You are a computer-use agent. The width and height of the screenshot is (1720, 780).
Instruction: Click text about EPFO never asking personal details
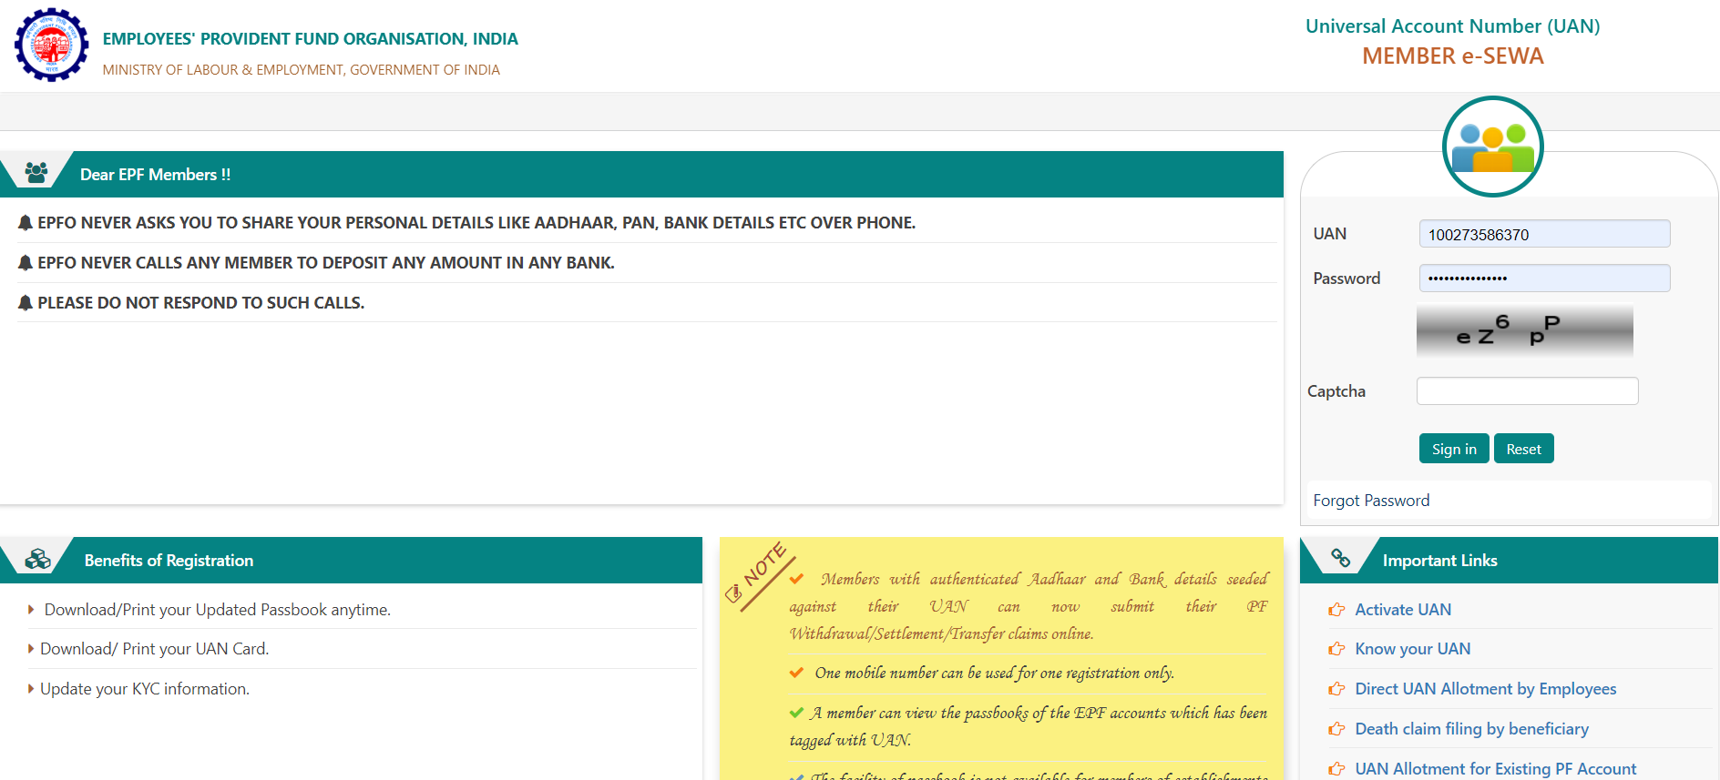(476, 223)
